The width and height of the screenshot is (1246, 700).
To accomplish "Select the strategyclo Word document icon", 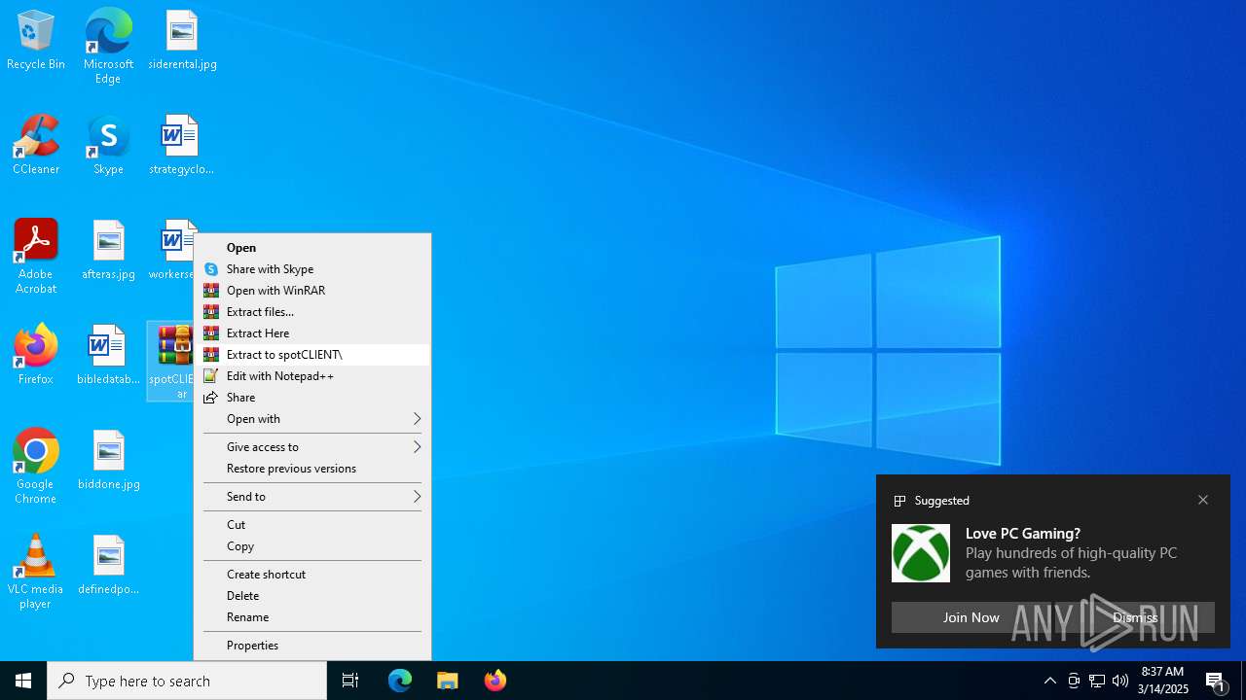I will (181, 146).
